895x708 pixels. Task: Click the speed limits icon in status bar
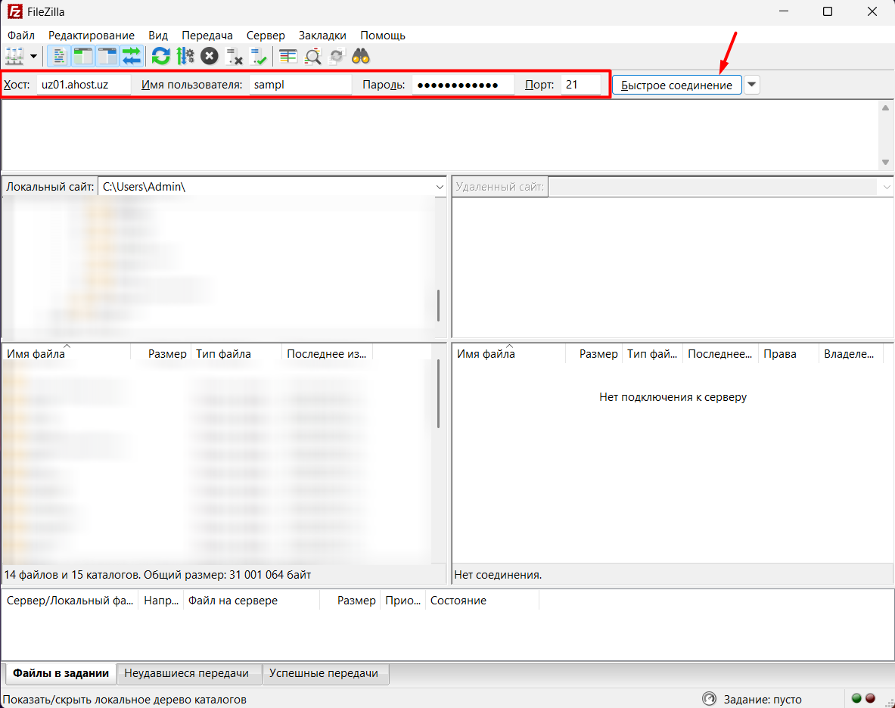(x=709, y=699)
